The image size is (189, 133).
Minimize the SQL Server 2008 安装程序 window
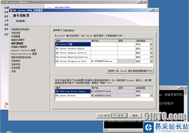[x=150, y=10]
